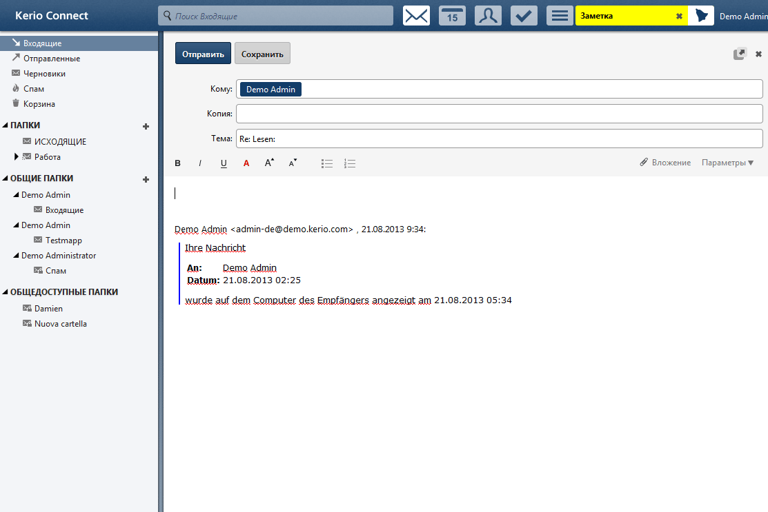Insert a bulleted list
This screenshot has height=512, width=768.
coord(326,163)
